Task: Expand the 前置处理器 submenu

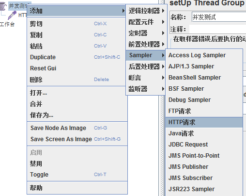Action: (146, 44)
